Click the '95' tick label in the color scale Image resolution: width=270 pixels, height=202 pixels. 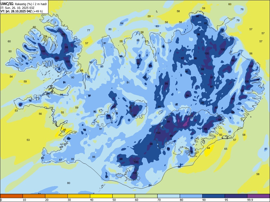226,200
